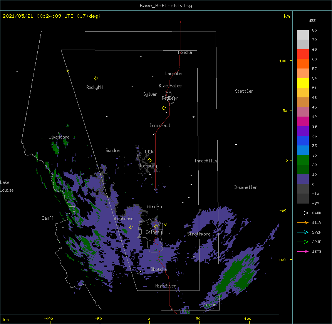Pick the dark blue swatch between 36 and 33
The image size is (332, 324).
pos(303,140)
